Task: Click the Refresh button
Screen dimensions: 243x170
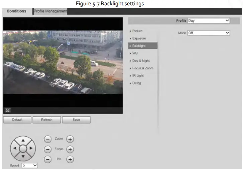Action: pos(47,120)
